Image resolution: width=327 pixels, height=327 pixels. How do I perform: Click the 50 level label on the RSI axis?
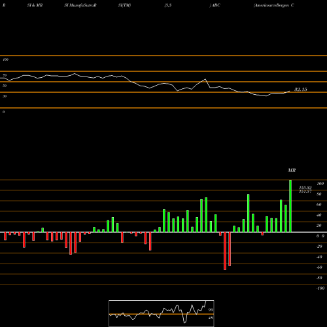5,86
